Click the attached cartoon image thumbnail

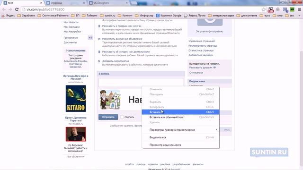tap(110, 99)
